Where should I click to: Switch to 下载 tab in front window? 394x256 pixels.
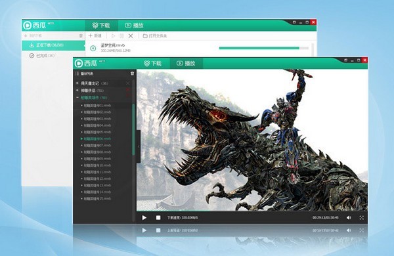coord(153,63)
